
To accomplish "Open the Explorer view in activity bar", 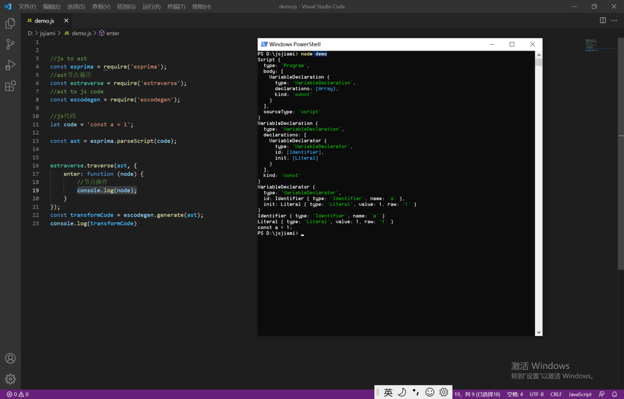I will click(10, 23).
